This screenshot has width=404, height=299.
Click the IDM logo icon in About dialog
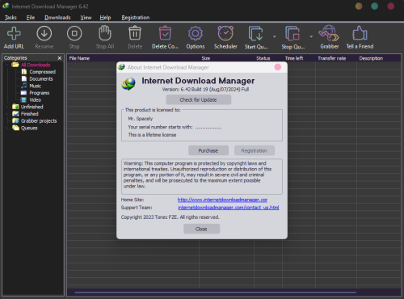click(x=128, y=84)
